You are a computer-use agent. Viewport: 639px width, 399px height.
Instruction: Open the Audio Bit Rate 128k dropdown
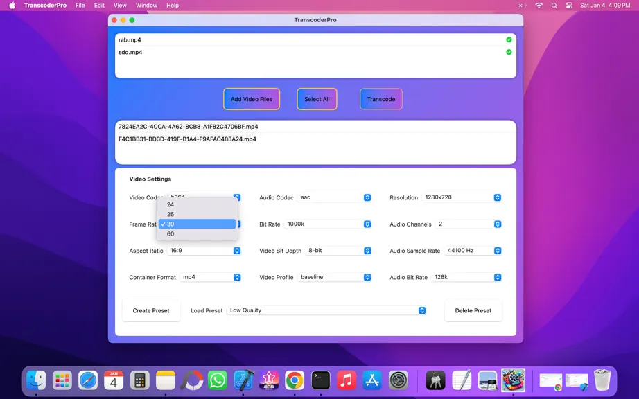click(466, 277)
